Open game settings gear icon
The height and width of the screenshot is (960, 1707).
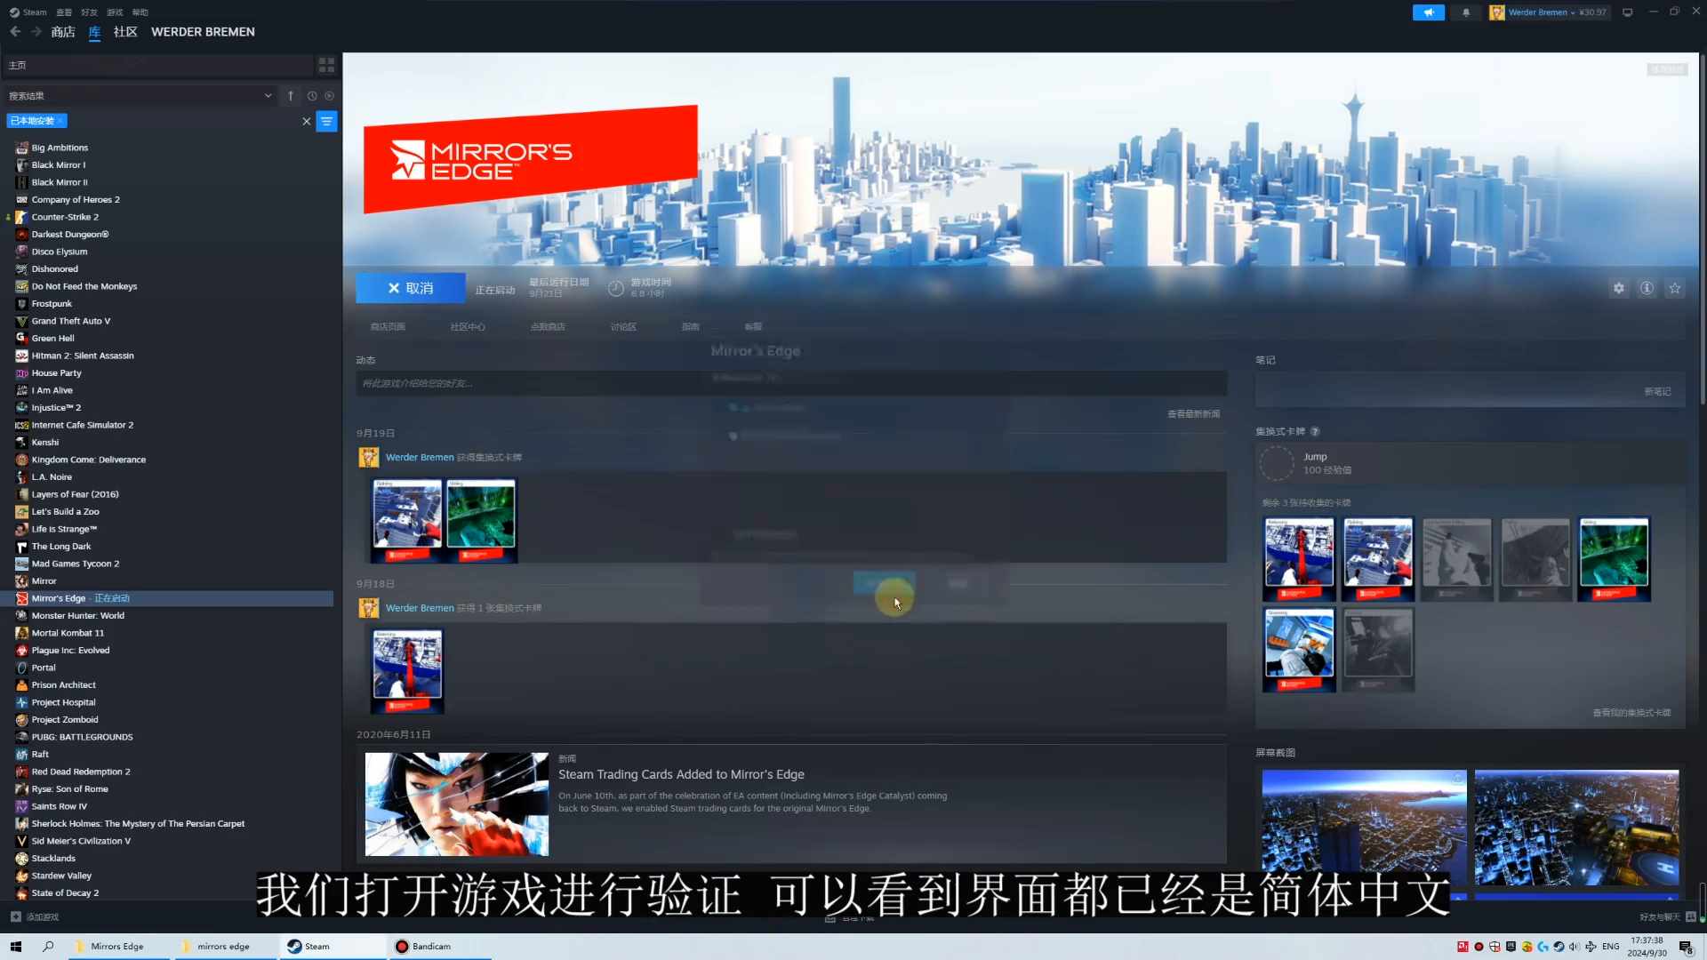1619,288
